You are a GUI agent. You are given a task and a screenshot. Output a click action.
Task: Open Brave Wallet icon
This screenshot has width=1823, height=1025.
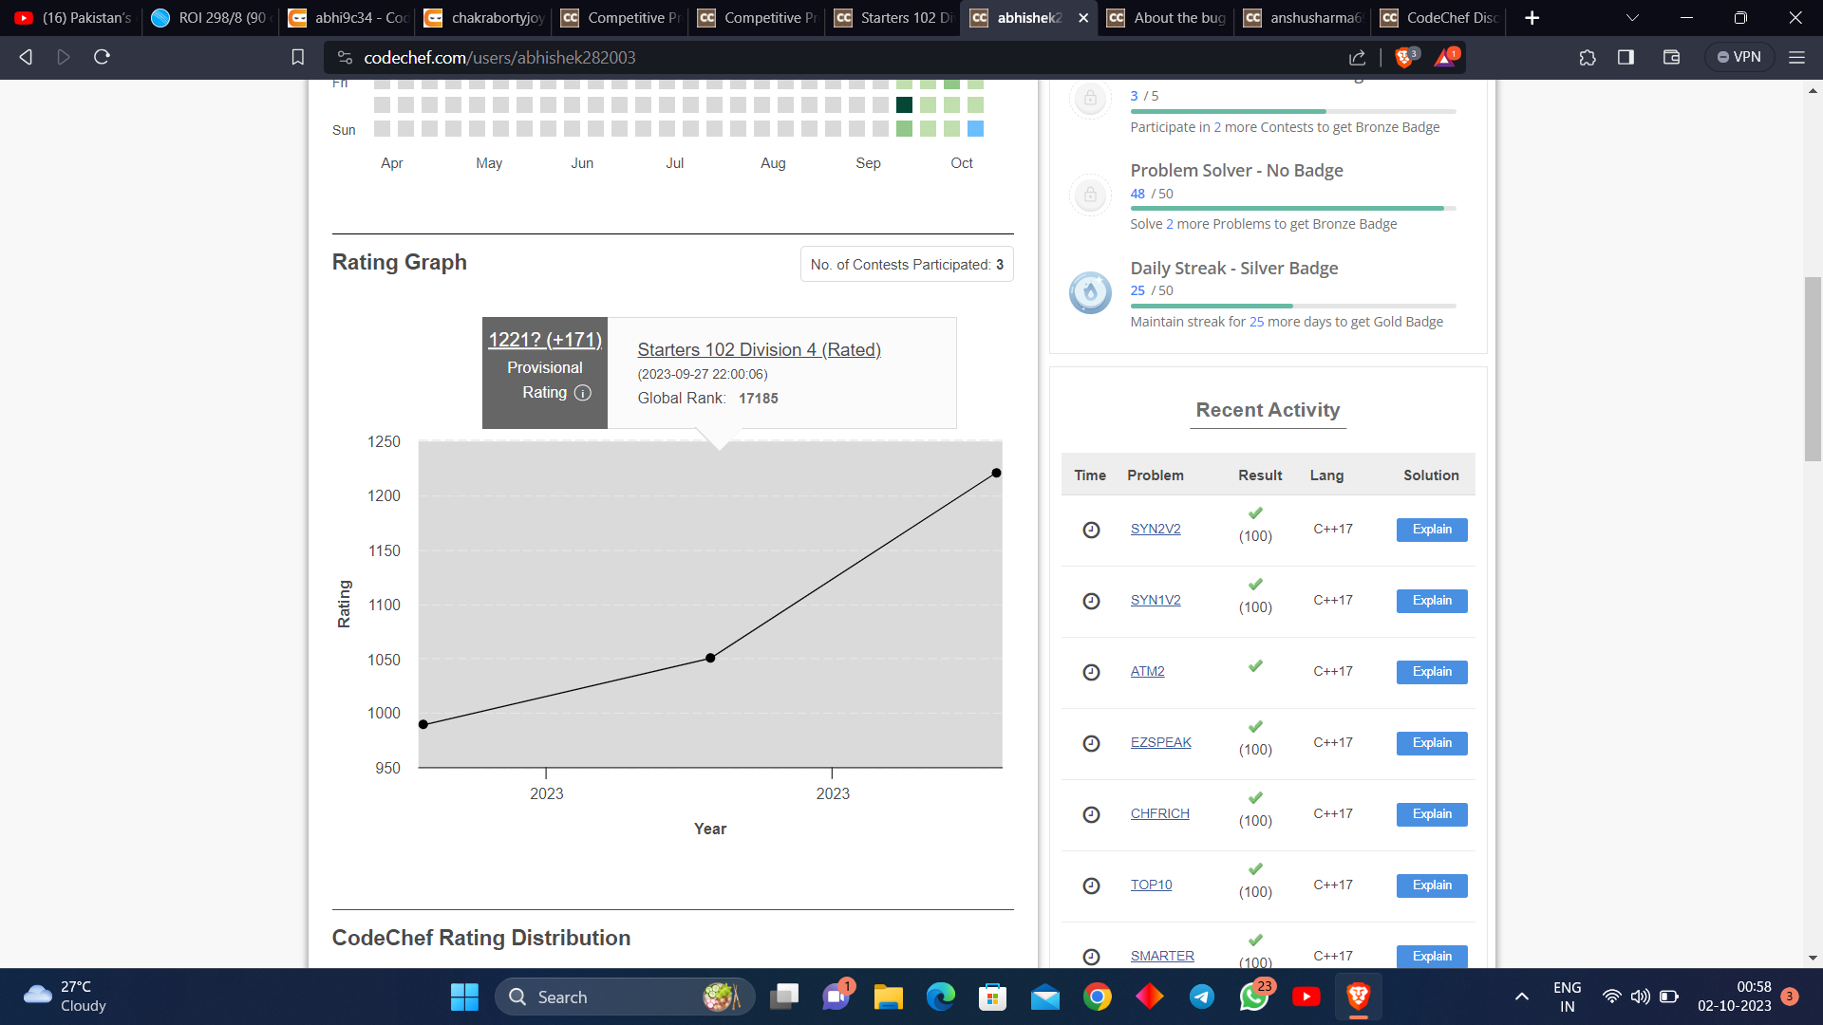(x=1671, y=58)
